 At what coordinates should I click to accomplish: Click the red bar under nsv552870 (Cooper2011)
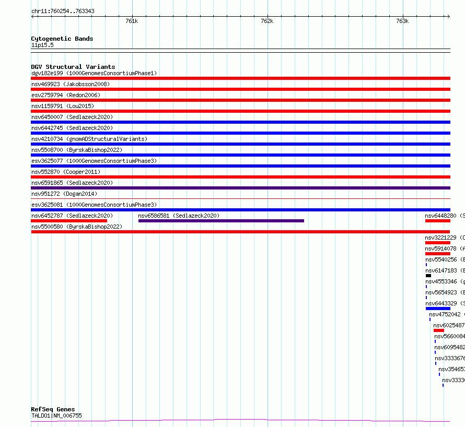[x=240, y=177]
